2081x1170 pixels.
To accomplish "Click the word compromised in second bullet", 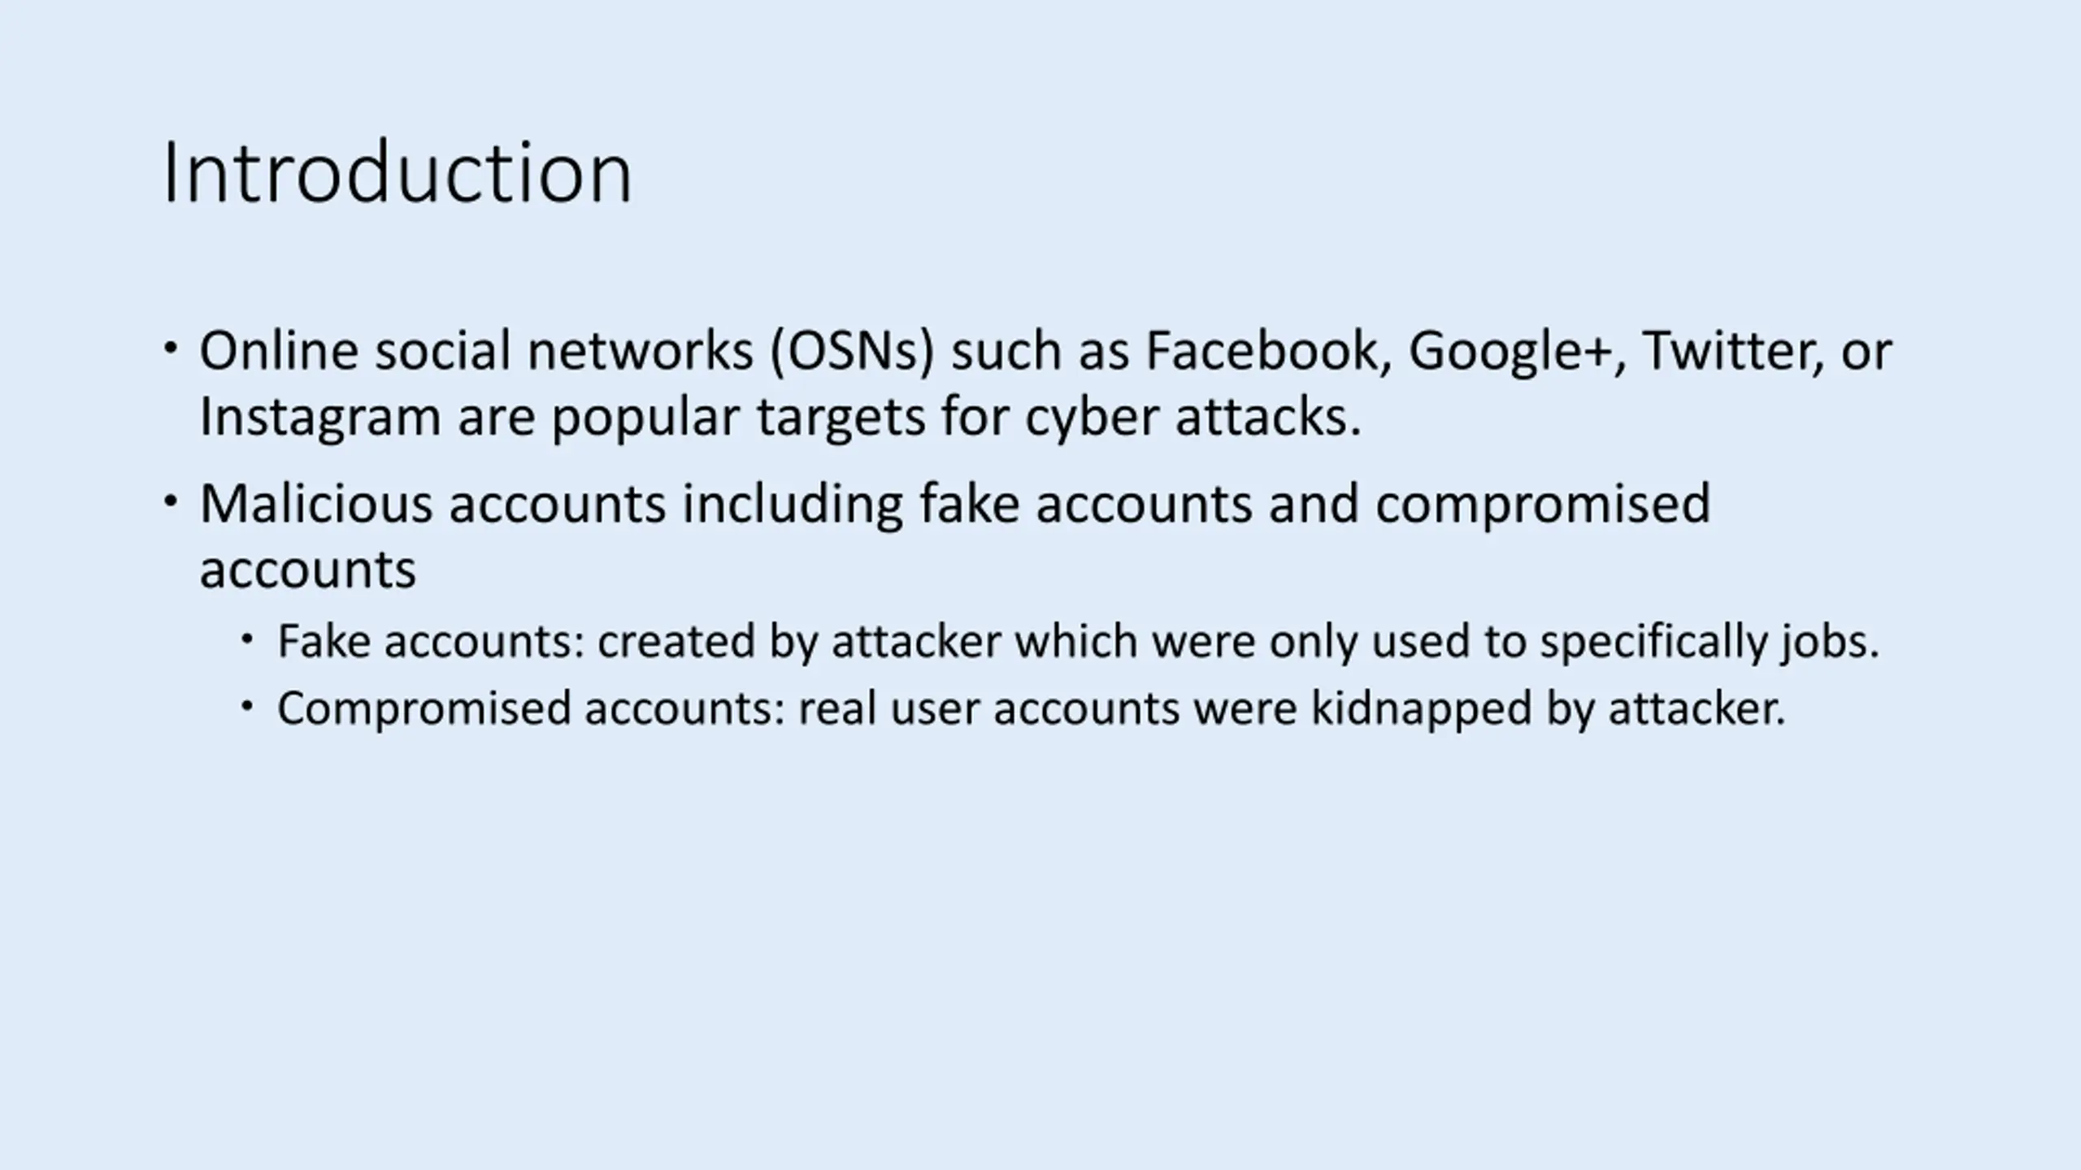I will click(x=1543, y=505).
